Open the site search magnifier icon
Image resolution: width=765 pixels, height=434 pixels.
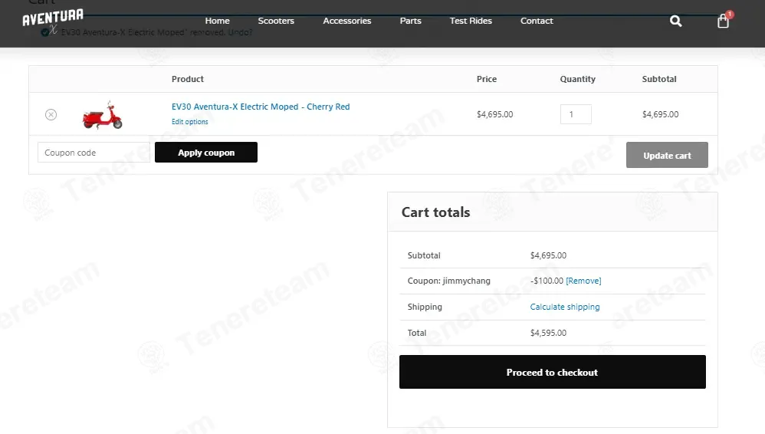tap(675, 21)
